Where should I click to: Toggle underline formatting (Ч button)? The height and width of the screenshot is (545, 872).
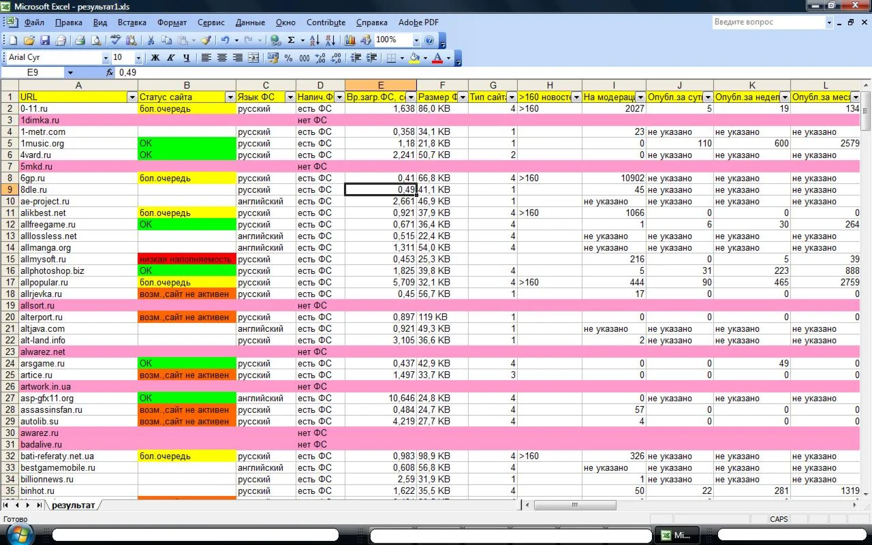(x=186, y=58)
